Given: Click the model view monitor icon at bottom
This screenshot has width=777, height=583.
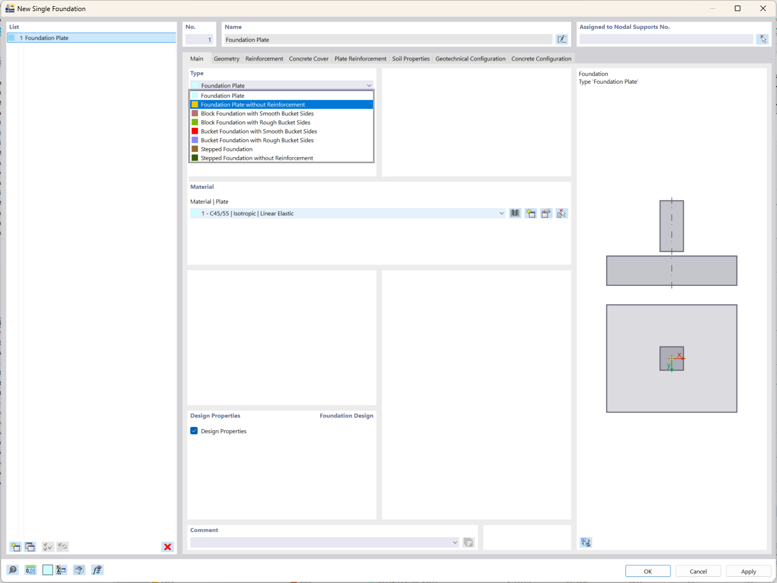Looking at the screenshot, I should pos(79,570).
